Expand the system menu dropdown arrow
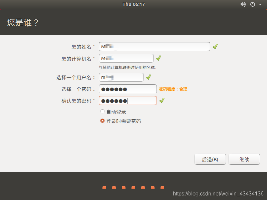 tap(260, 4)
